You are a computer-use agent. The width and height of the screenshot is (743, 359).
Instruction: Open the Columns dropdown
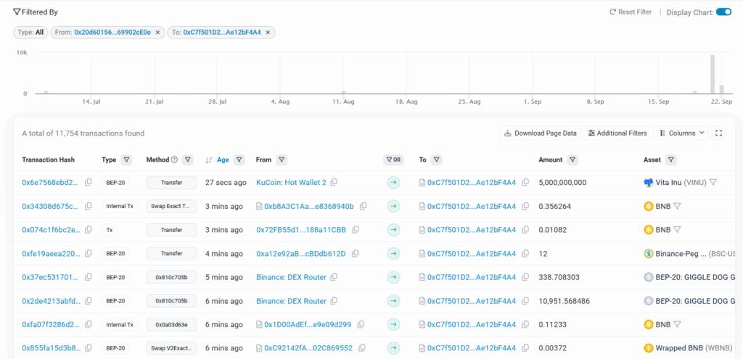coord(683,133)
